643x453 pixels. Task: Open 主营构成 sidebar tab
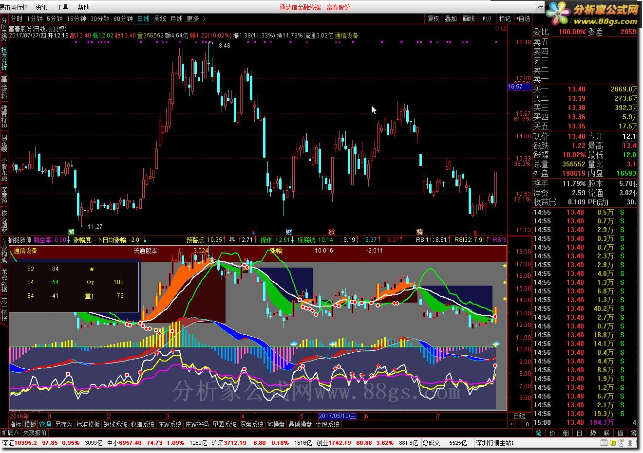(x=4, y=251)
